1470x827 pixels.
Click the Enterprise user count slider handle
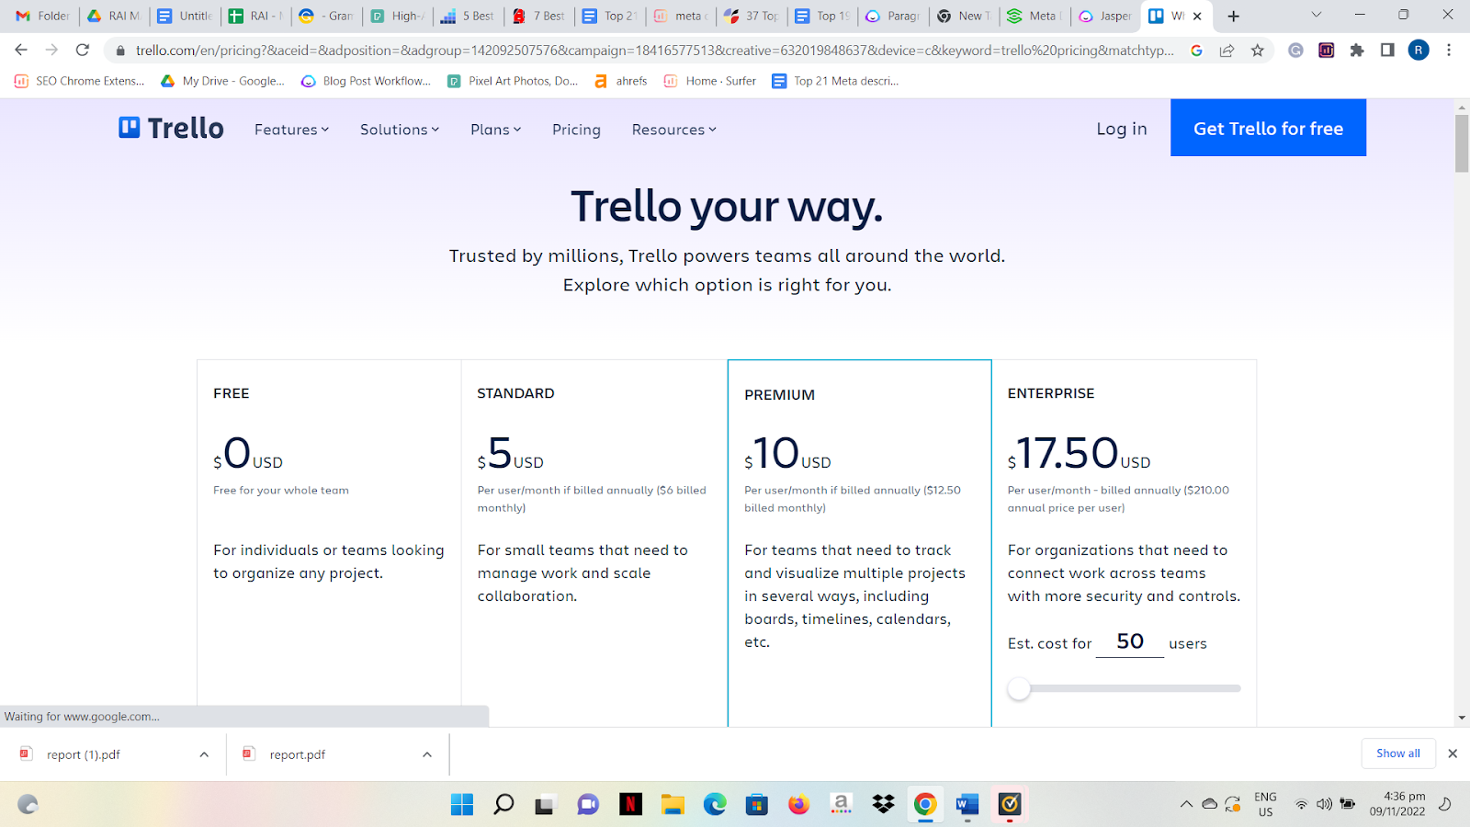tap(1019, 688)
